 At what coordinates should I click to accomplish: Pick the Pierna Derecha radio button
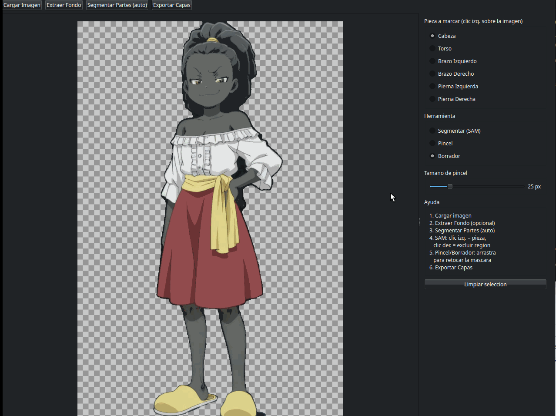point(452,99)
